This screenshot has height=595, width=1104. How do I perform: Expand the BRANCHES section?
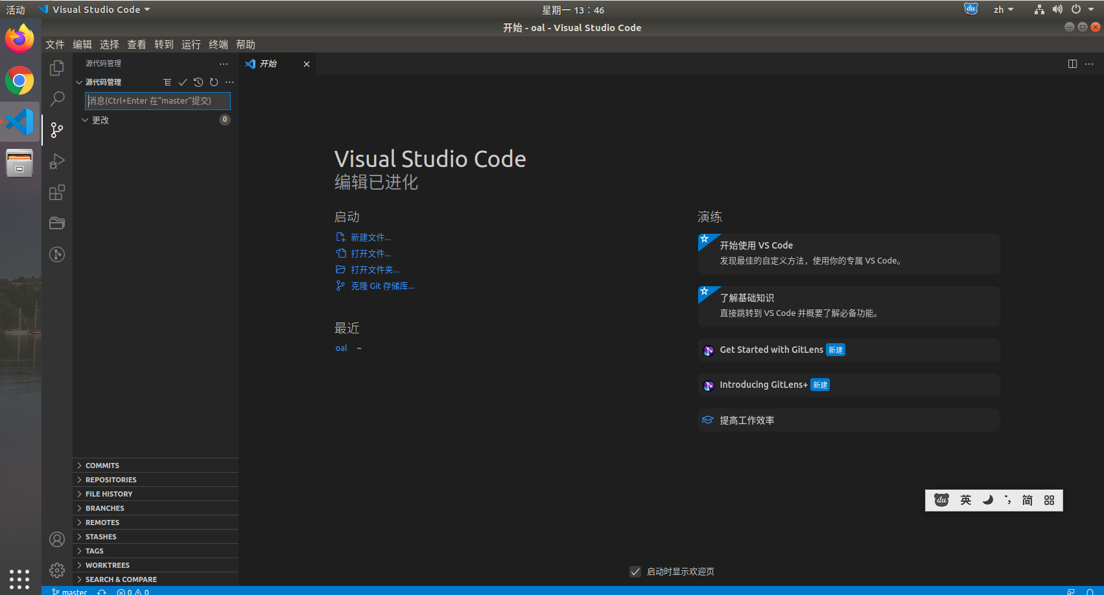click(105, 508)
